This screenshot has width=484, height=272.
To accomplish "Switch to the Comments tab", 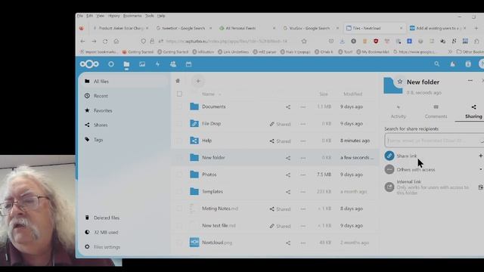I will [x=436, y=112].
